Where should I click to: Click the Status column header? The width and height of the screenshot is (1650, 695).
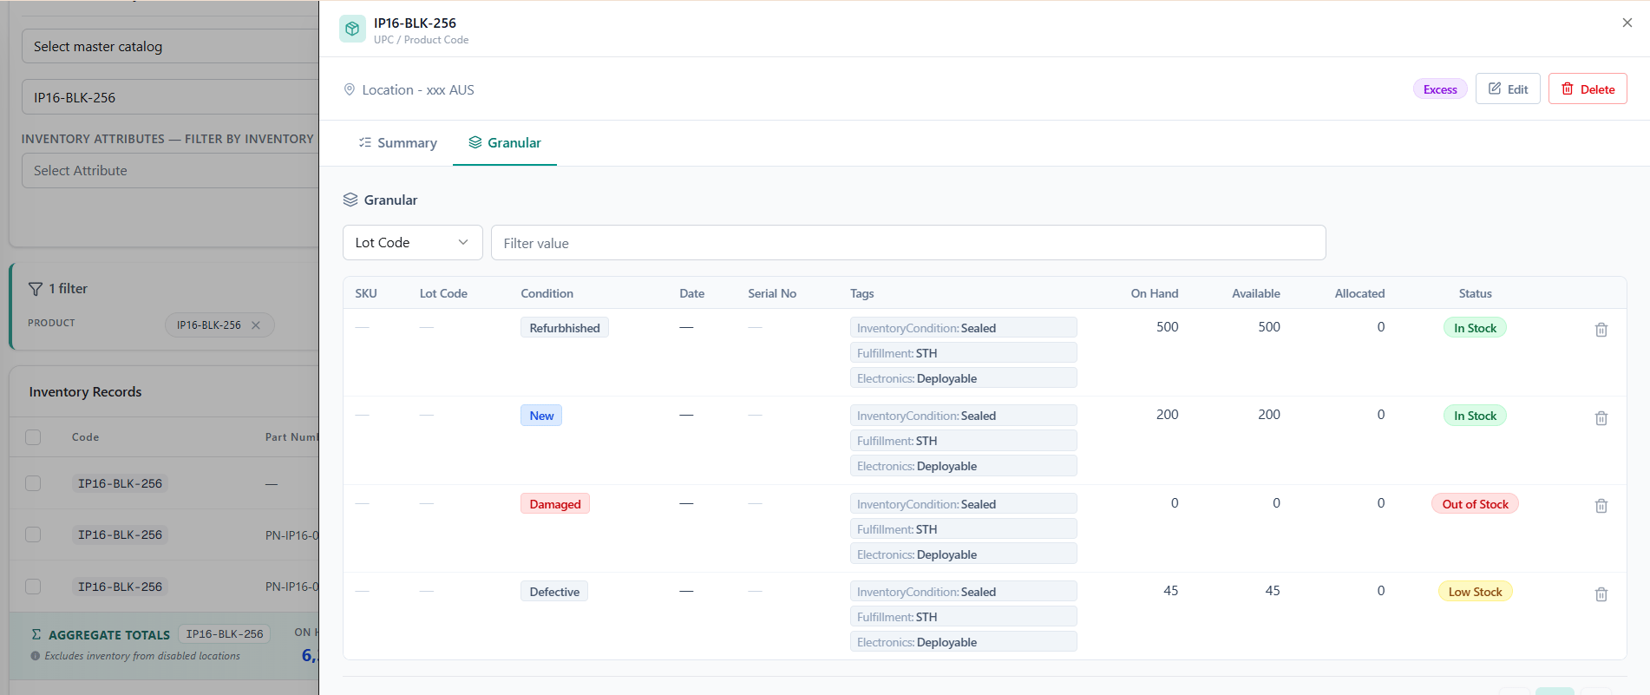tap(1475, 293)
